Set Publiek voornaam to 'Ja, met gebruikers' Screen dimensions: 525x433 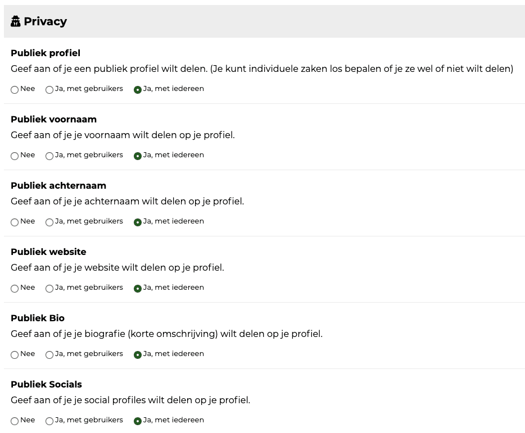(49, 156)
